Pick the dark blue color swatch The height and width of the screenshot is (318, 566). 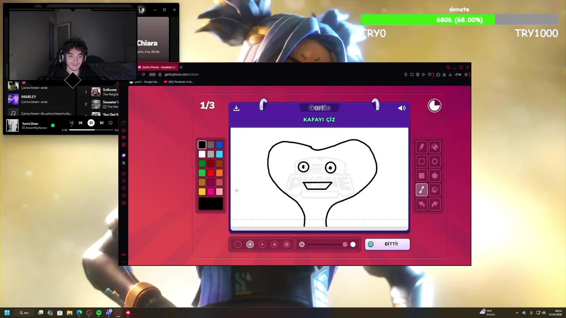pyautogui.click(x=219, y=144)
